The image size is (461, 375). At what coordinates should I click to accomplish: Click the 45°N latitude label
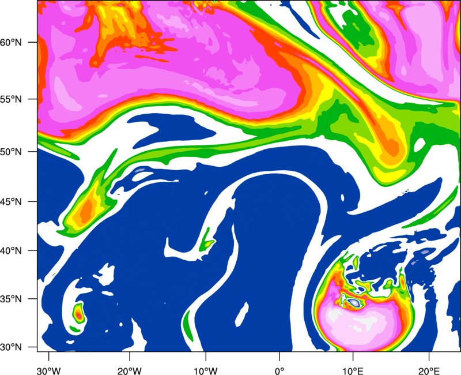(11, 201)
